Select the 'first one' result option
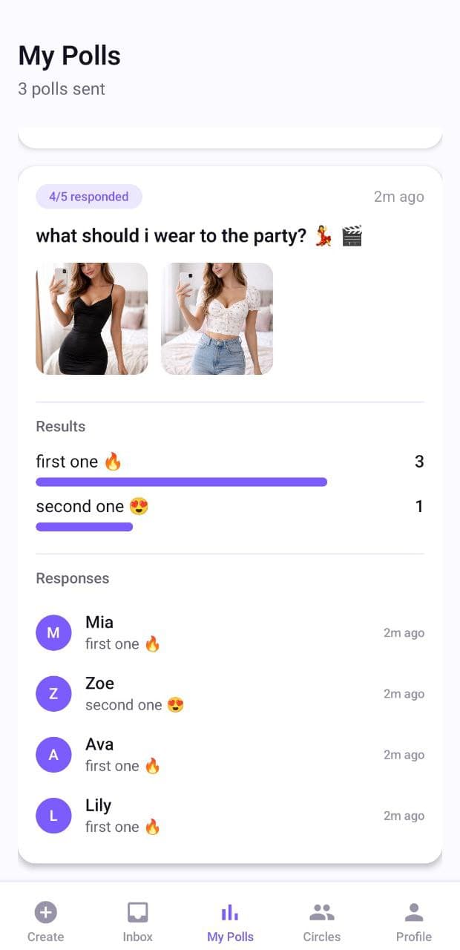This screenshot has height=950, width=460. click(x=76, y=461)
